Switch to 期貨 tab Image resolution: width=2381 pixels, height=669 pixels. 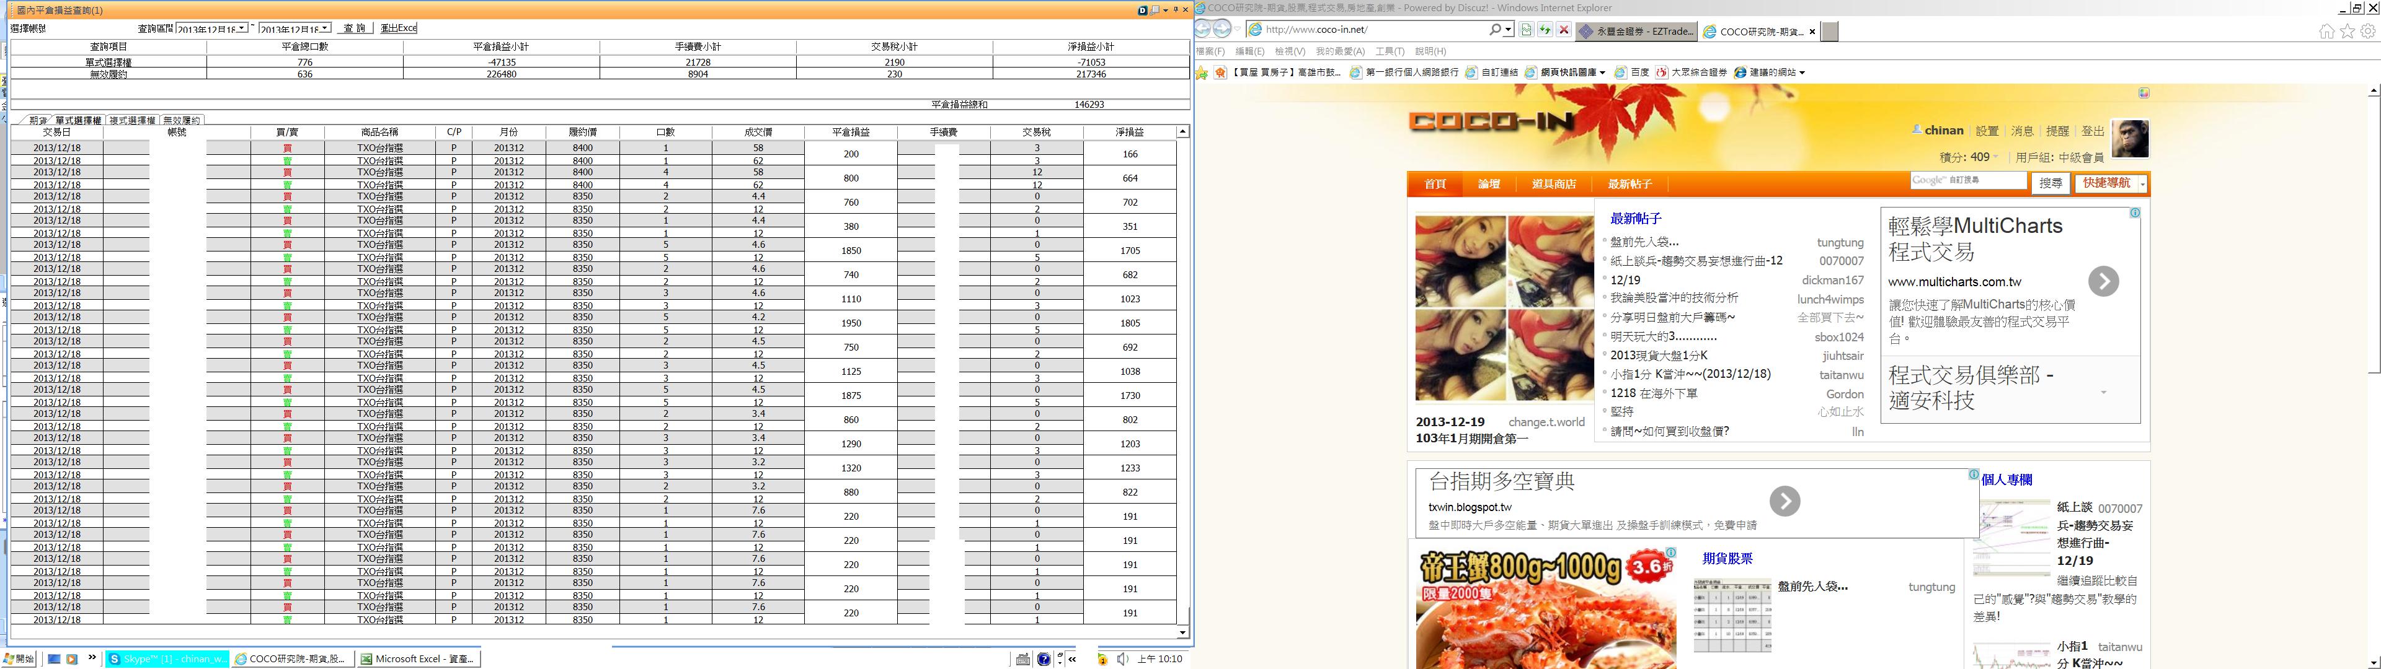37,120
